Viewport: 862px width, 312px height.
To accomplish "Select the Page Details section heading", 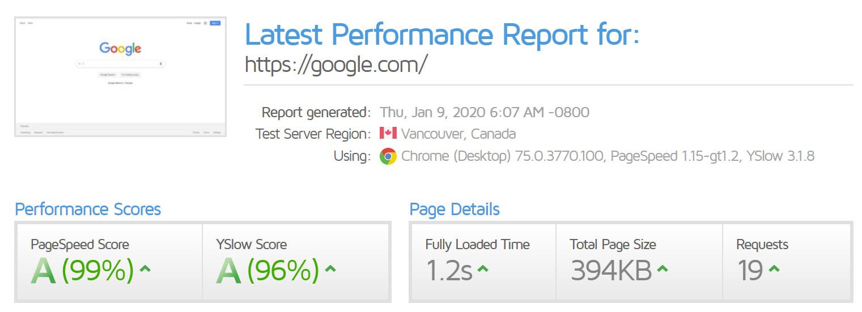I will pyautogui.click(x=455, y=210).
